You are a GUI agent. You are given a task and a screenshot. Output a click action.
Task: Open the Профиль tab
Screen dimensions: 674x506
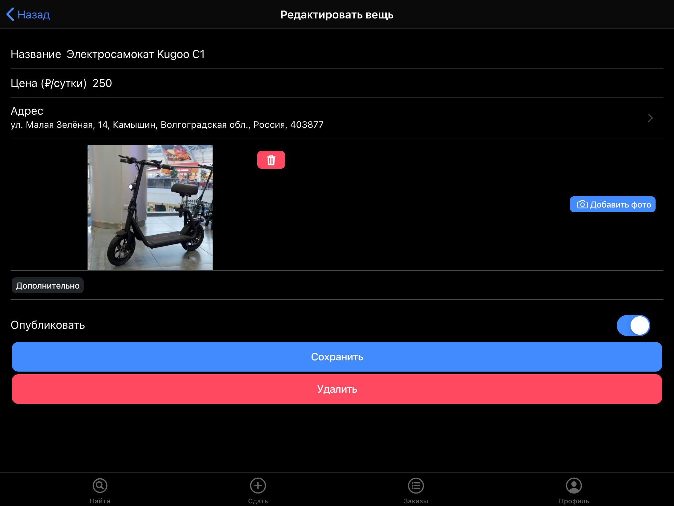[x=574, y=491]
